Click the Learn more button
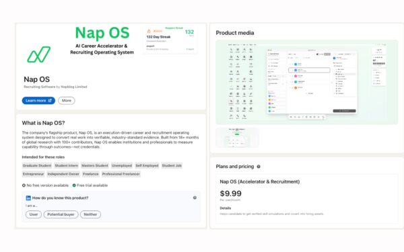The image size is (404, 252). tap(38, 101)
